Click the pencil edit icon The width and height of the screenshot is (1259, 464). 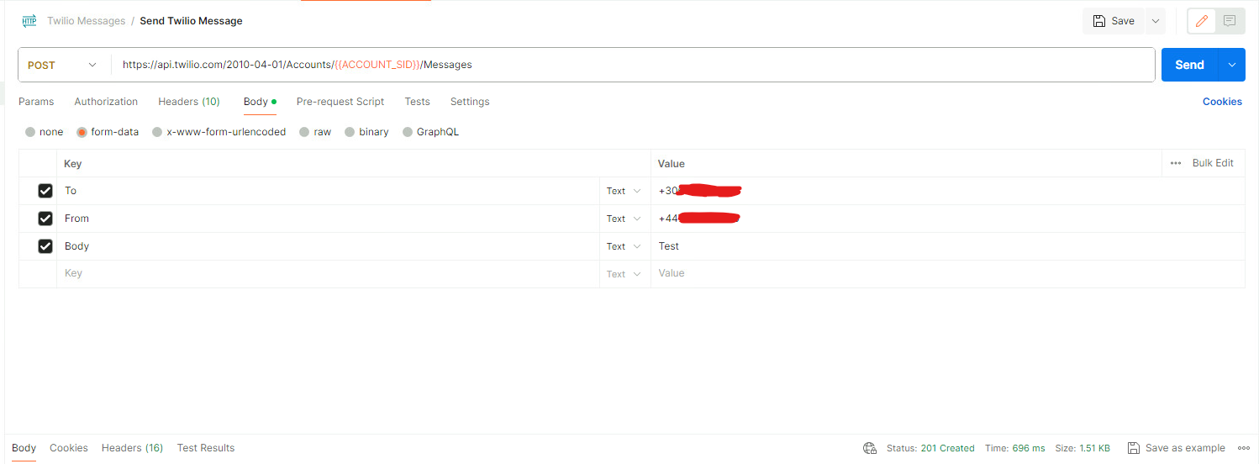[x=1202, y=21]
